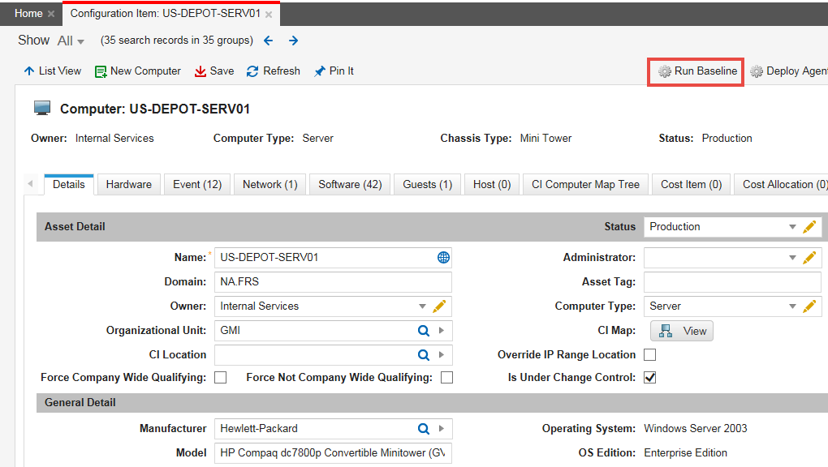Screen dimensions: 828x467
Task: Click the previous record left arrow
Action: 269,41
